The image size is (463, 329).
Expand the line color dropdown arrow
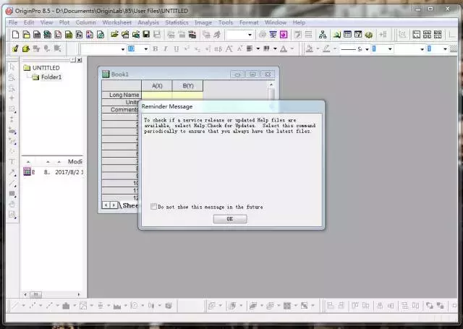pyautogui.click(x=335, y=48)
